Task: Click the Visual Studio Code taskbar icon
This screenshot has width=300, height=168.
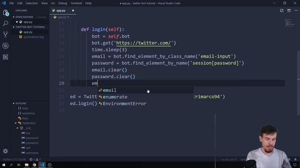Action: 42,165
